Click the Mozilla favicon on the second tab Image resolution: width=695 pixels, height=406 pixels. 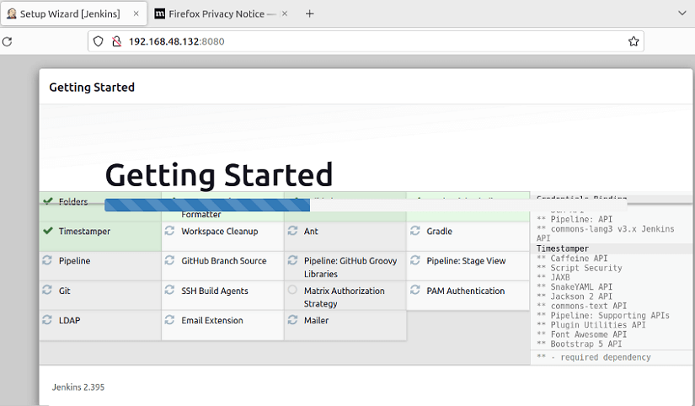point(159,13)
